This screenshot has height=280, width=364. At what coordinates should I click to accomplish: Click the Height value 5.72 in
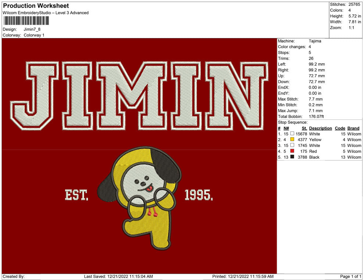click(x=354, y=16)
